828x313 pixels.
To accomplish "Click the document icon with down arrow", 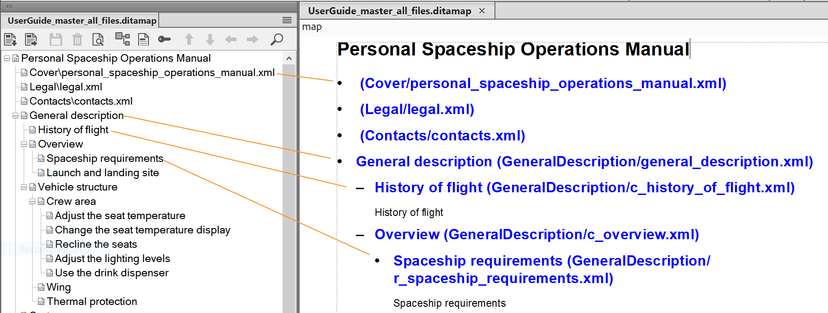I will pyautogui.click(x=10, y=40).
